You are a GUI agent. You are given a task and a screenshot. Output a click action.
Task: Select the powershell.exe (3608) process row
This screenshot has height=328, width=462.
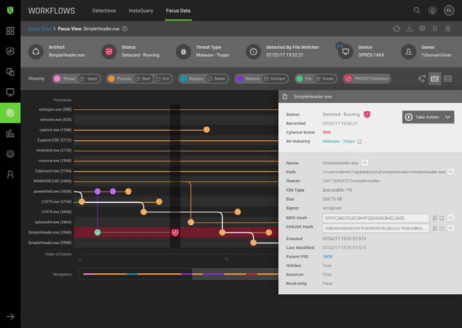click(x=53, y=191)
